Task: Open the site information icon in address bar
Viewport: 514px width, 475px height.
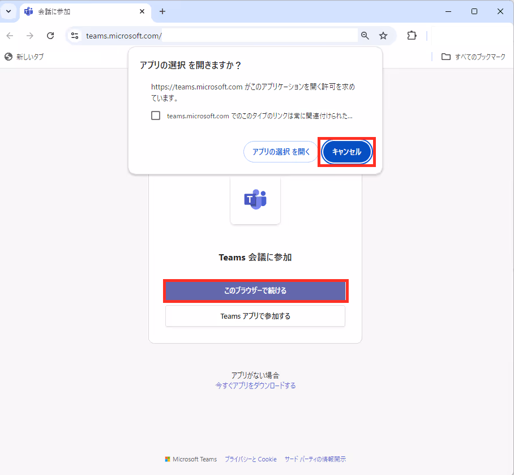Action: [75, 36]
